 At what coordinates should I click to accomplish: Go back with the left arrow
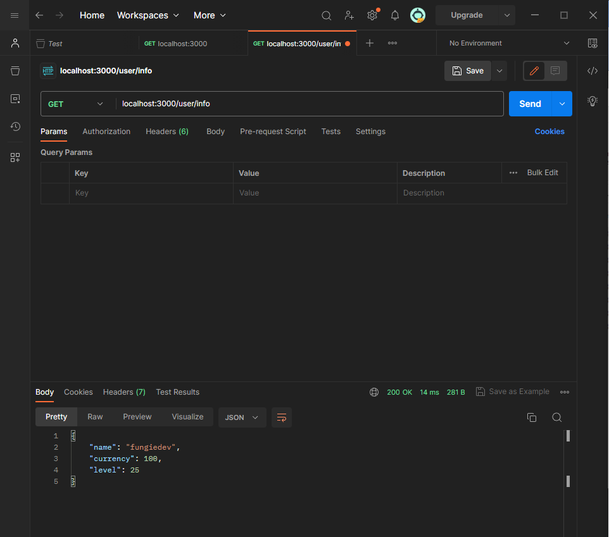click(x=39, y=15)
